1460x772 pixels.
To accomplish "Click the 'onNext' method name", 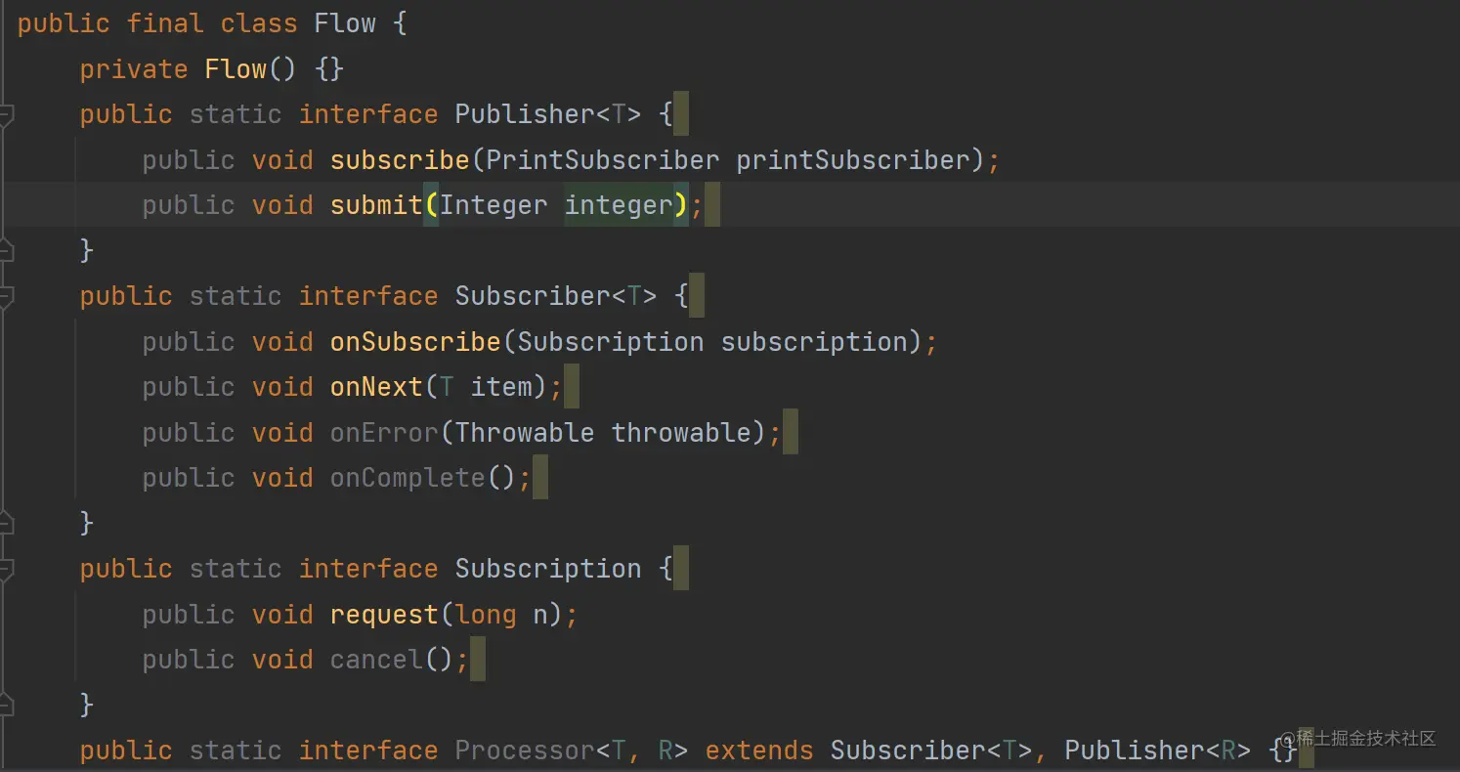I will (x=376, y=387).
